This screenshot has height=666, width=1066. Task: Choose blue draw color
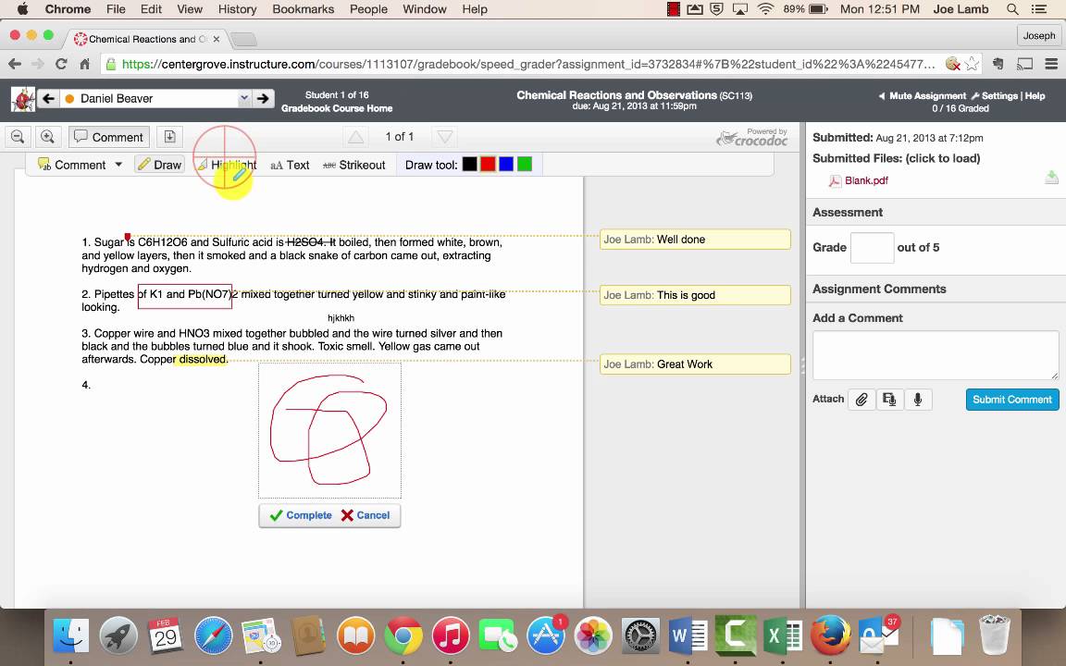[506, 164]
